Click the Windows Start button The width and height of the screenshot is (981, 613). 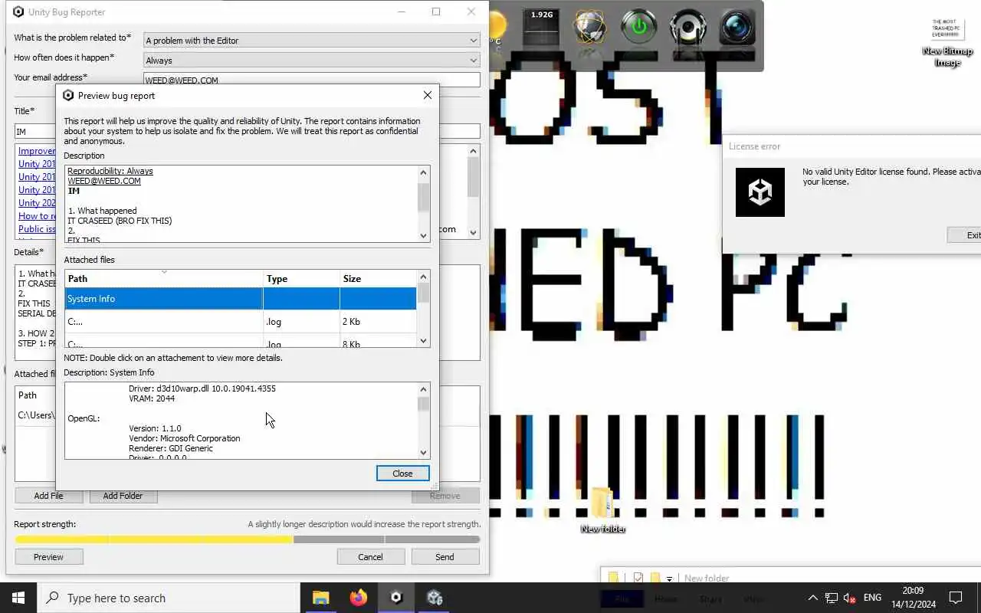click(18, 598)
